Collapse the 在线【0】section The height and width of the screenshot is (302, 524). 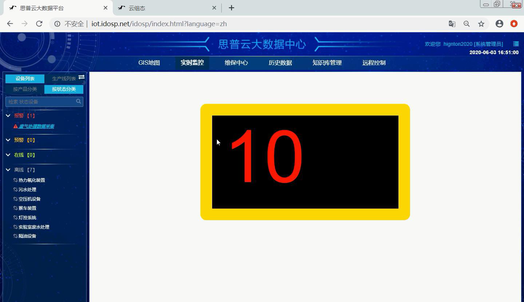tap(8, 155)
